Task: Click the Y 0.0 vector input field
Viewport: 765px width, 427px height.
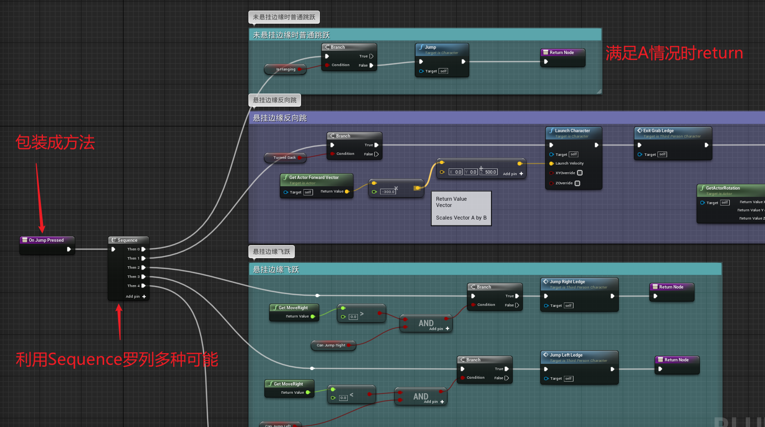Action: point(471,172)
